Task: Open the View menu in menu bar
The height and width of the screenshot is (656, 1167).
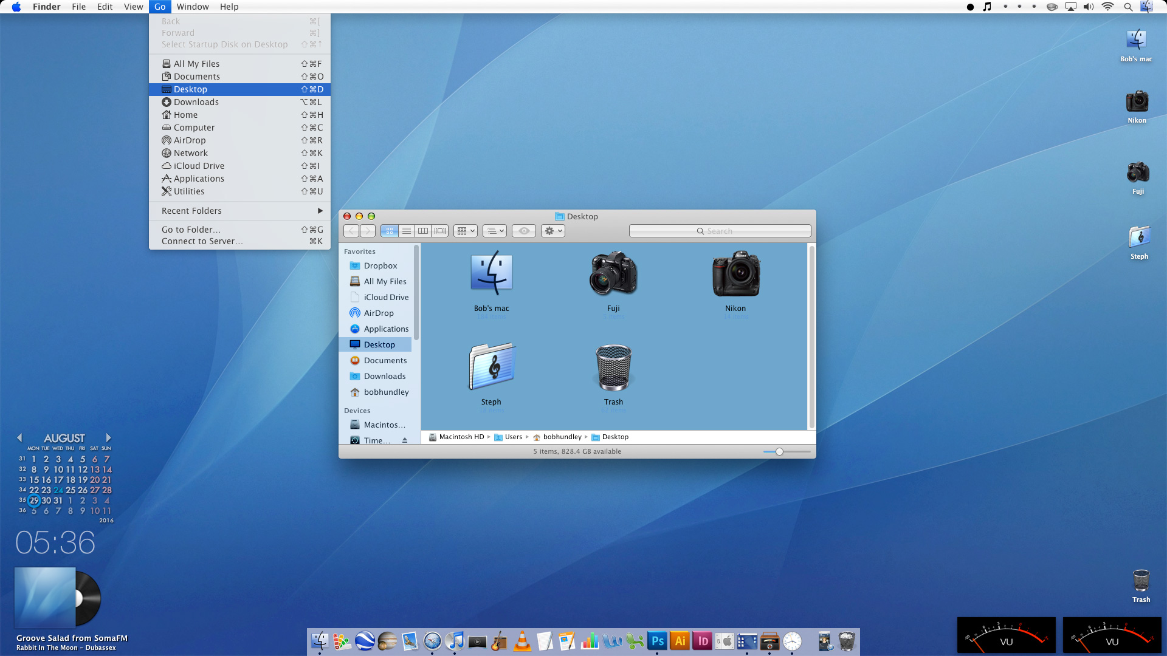Action: (133, 7)
